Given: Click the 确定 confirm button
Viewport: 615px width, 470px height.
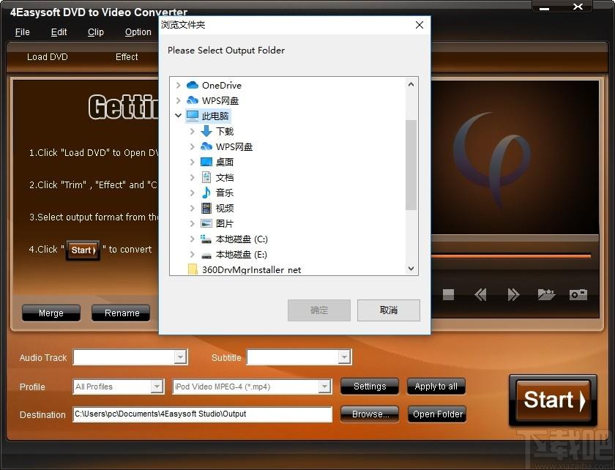Looking at the screenshot, I should click(319, 310).
